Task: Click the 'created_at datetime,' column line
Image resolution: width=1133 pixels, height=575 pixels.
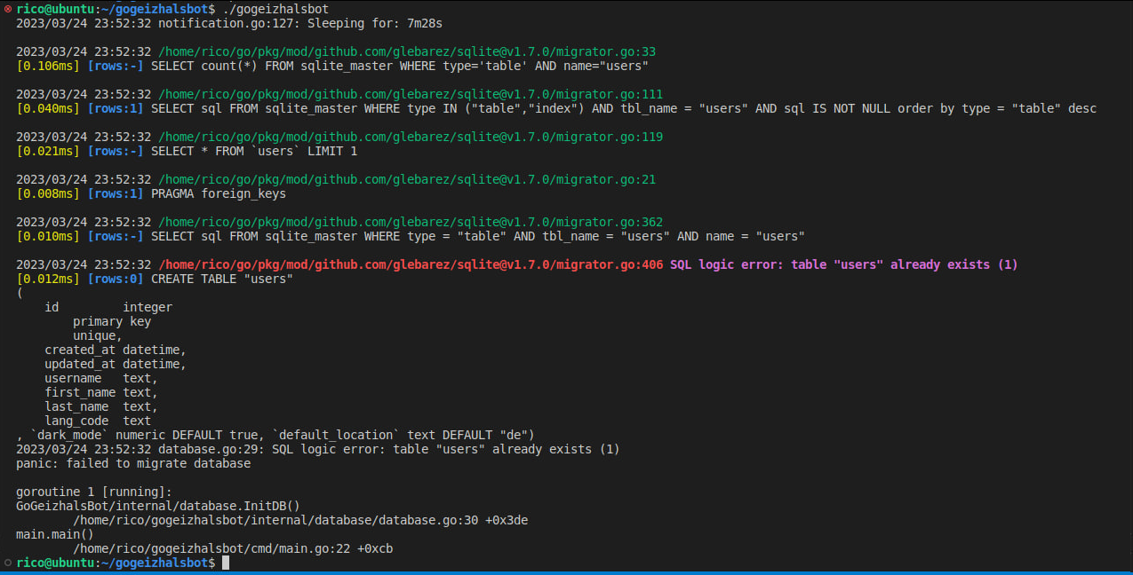Action: click(x=116, y=350)
